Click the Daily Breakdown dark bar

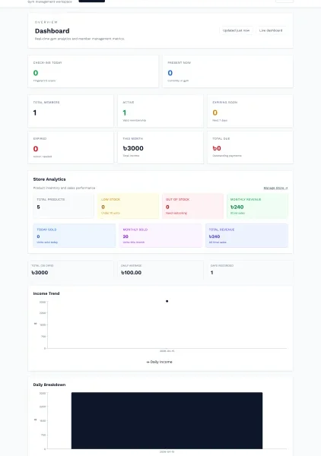(x=167, y=420)
